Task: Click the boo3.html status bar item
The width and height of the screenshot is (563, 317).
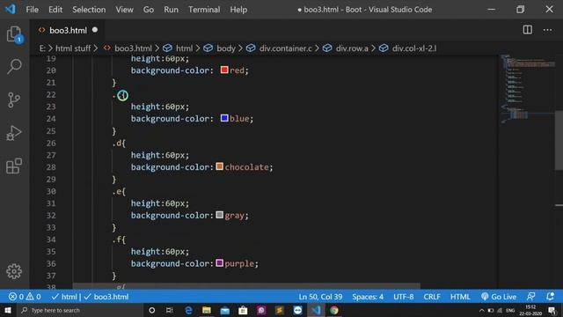Action: click(x=106, y=297)
